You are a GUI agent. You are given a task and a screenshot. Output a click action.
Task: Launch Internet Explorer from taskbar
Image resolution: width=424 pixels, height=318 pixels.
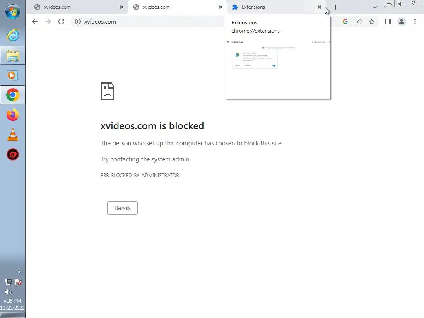pyautogui.click(x=13, y=35)
